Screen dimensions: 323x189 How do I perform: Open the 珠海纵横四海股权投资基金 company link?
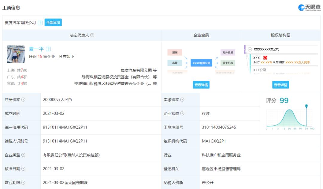[117, 77]
